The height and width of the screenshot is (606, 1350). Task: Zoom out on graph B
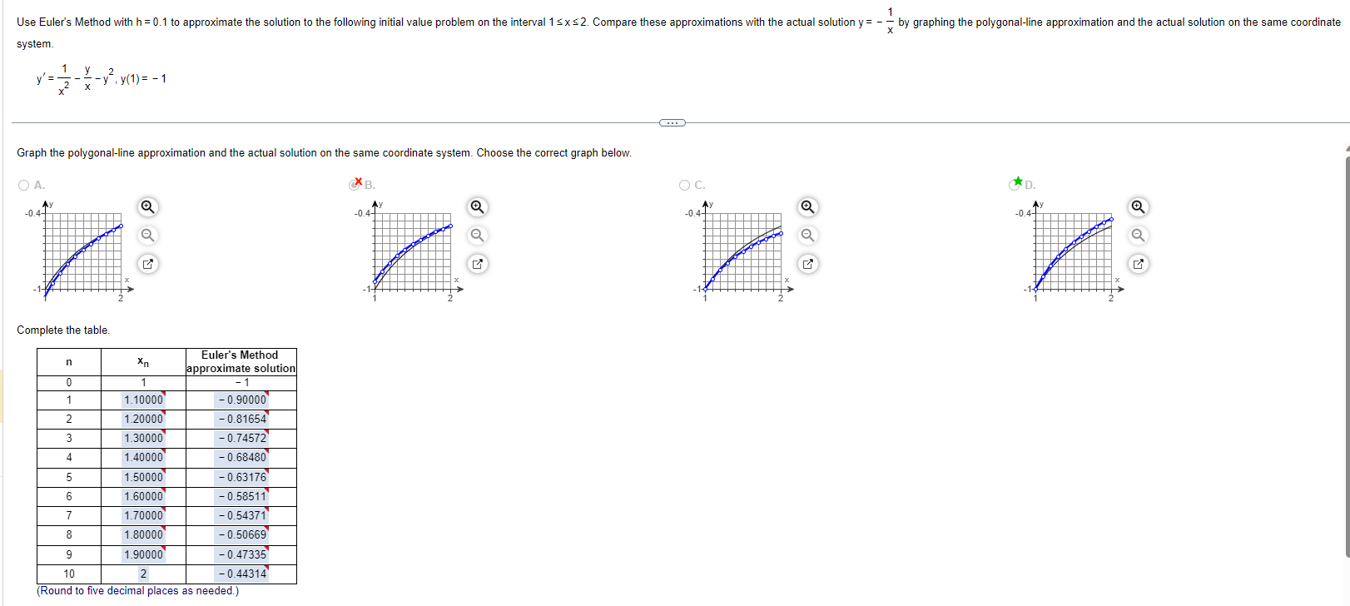point(476,236)
